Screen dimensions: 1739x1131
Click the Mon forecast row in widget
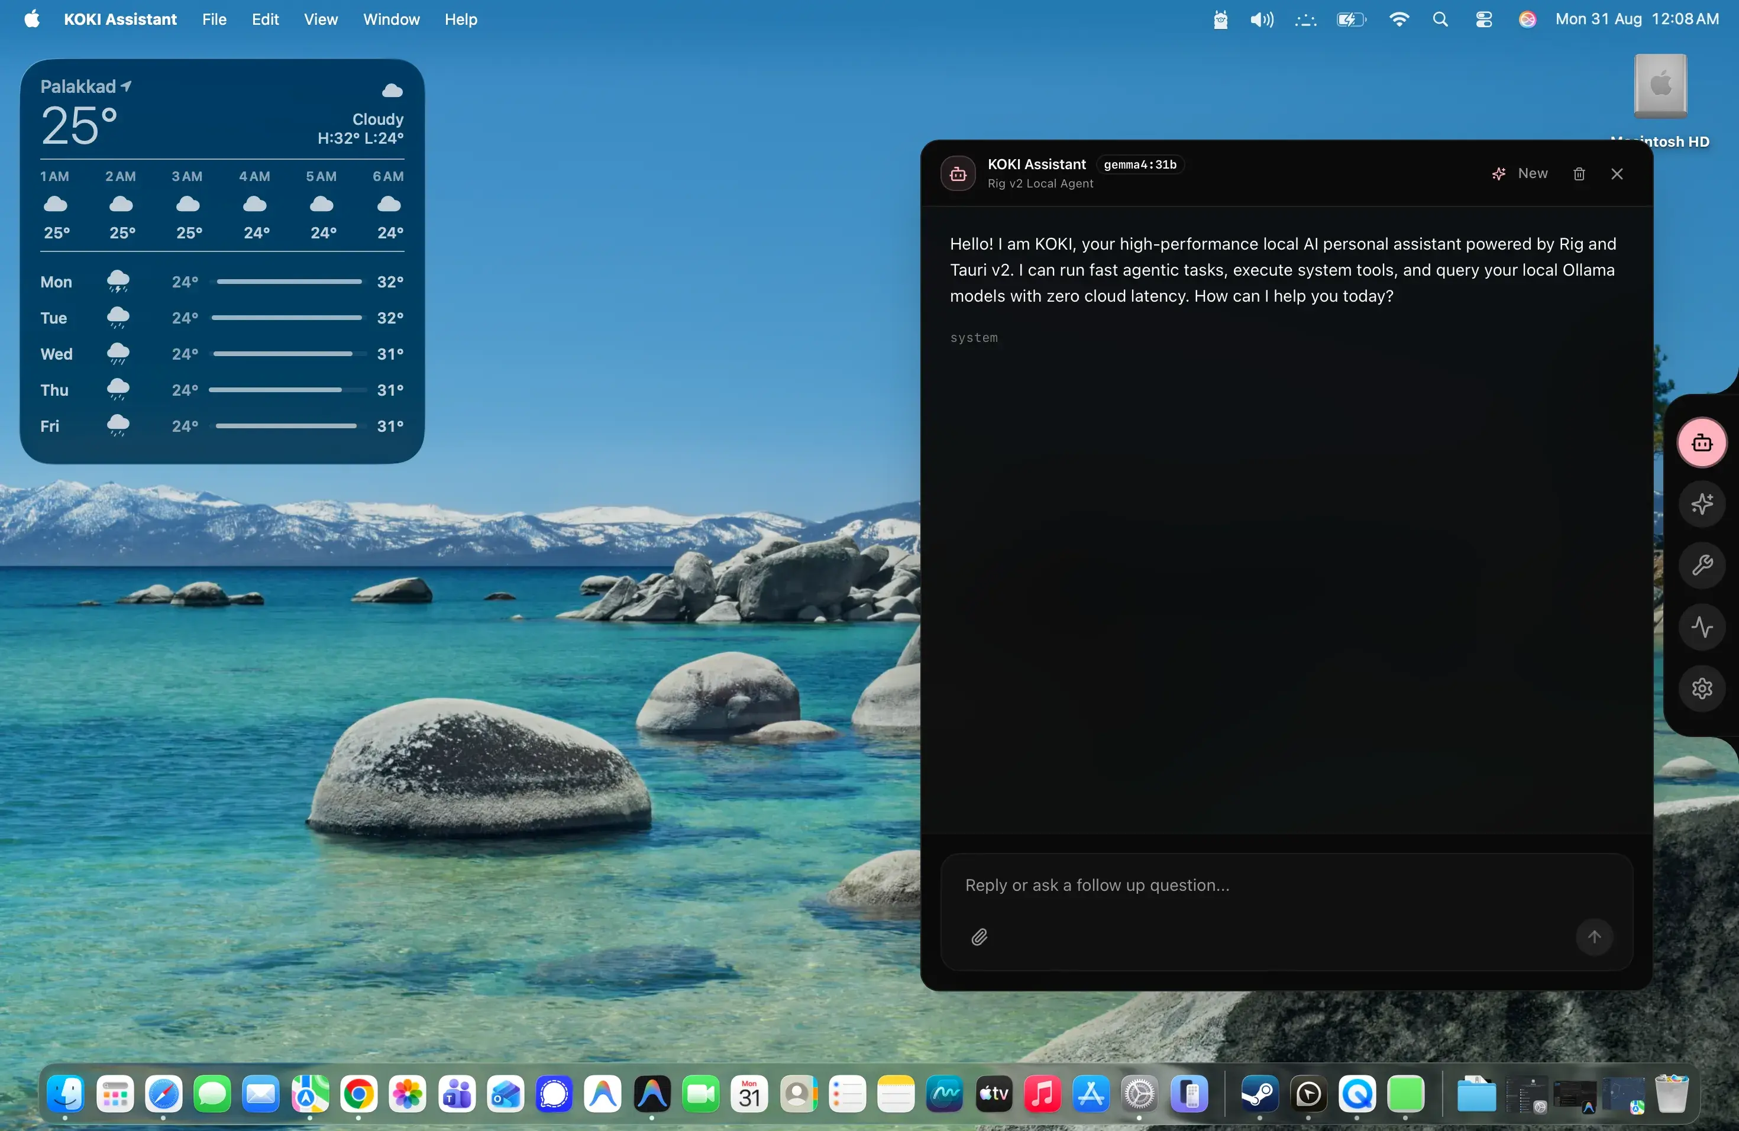point(222,282)
